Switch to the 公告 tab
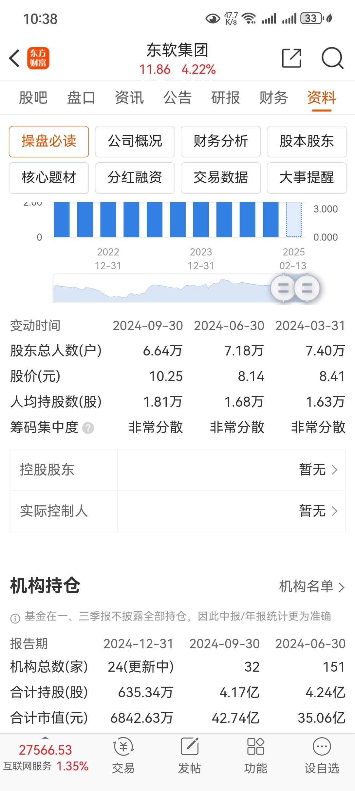 pyautogui.click(x=177, y=98)
